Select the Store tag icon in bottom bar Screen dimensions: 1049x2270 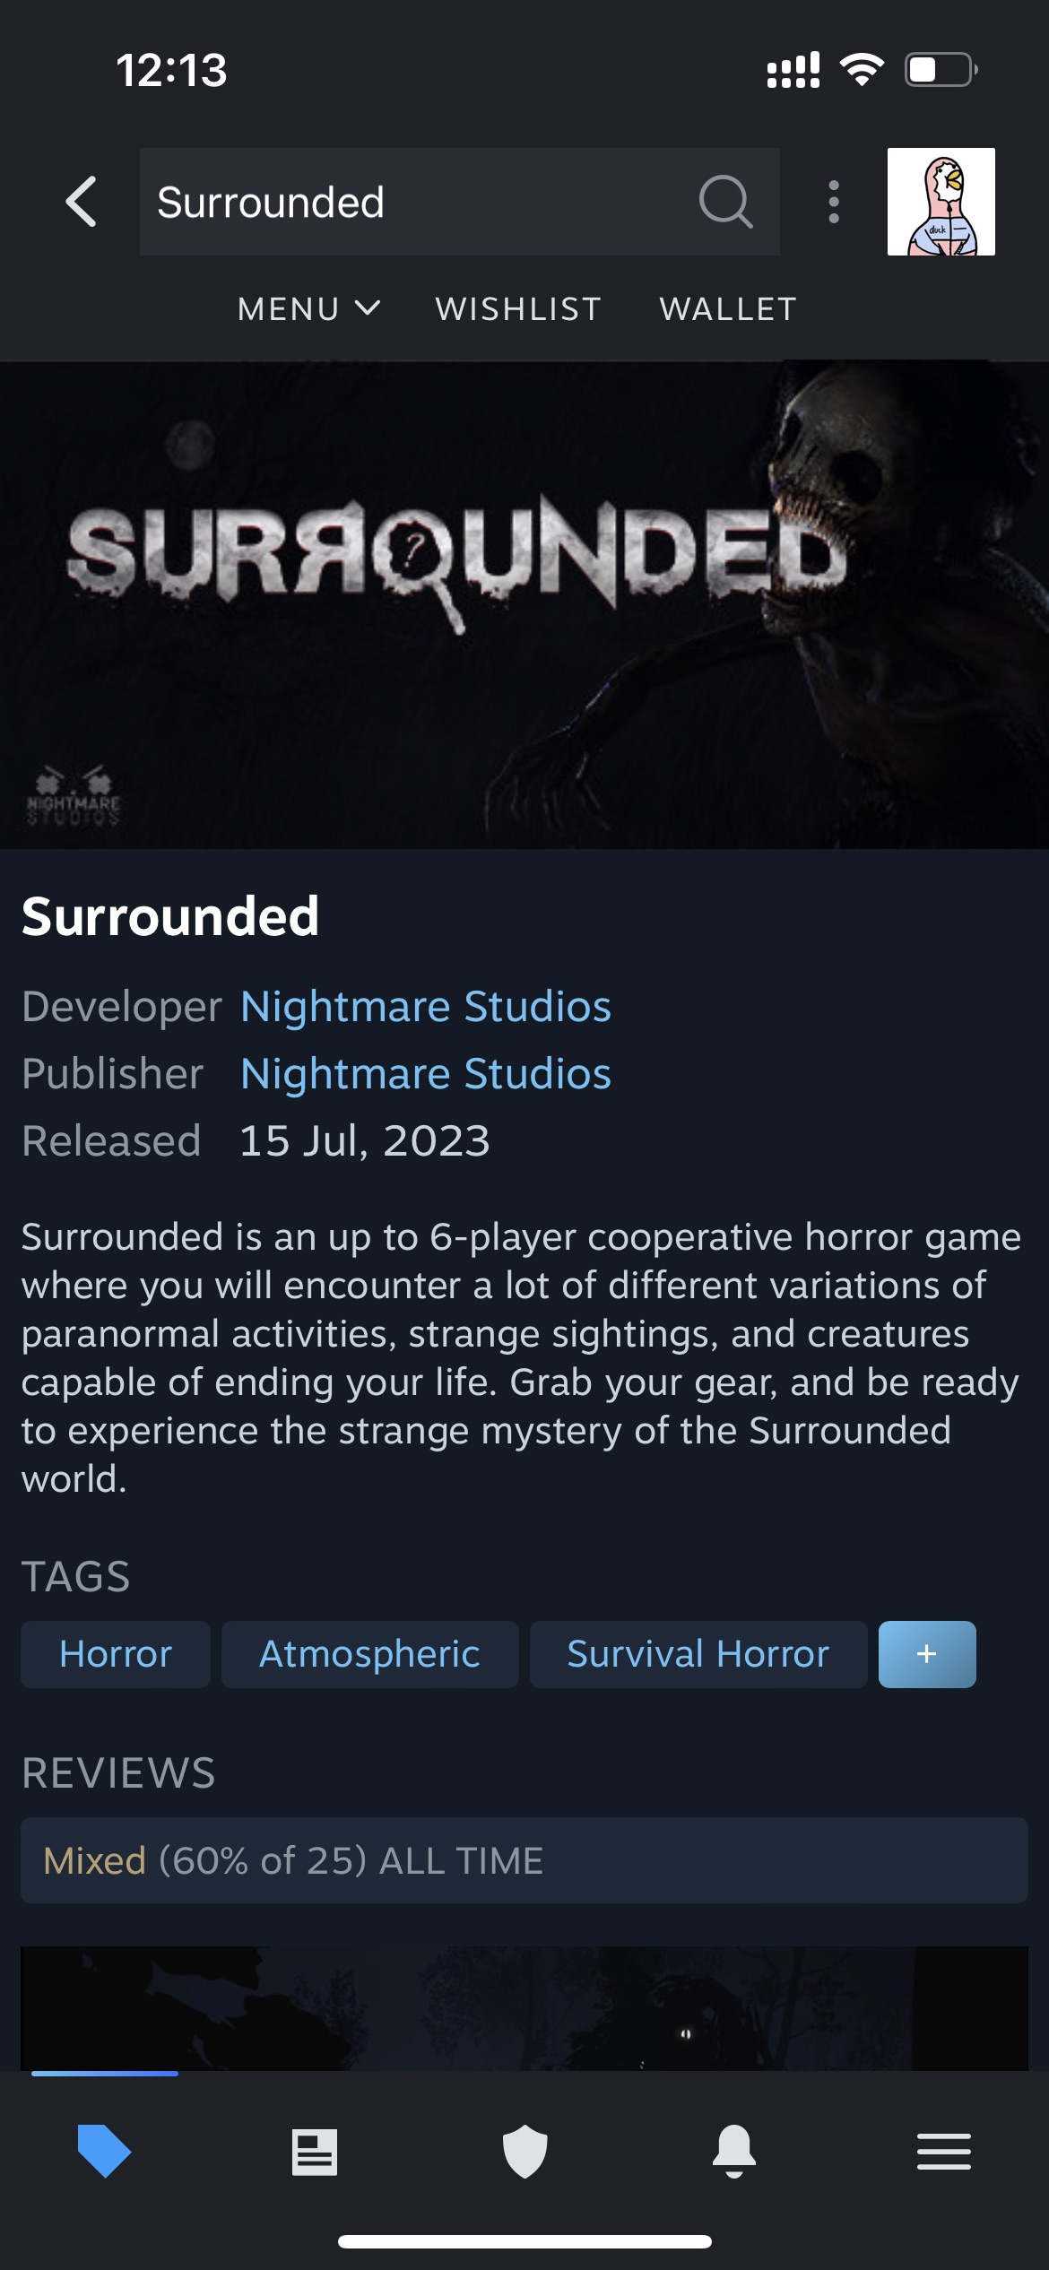105,2150
